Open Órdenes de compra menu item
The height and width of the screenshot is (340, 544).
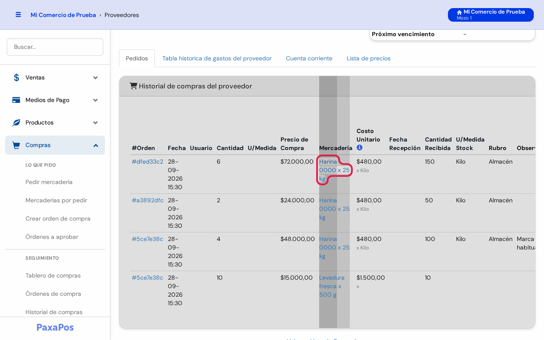click(x=53, y=294)
